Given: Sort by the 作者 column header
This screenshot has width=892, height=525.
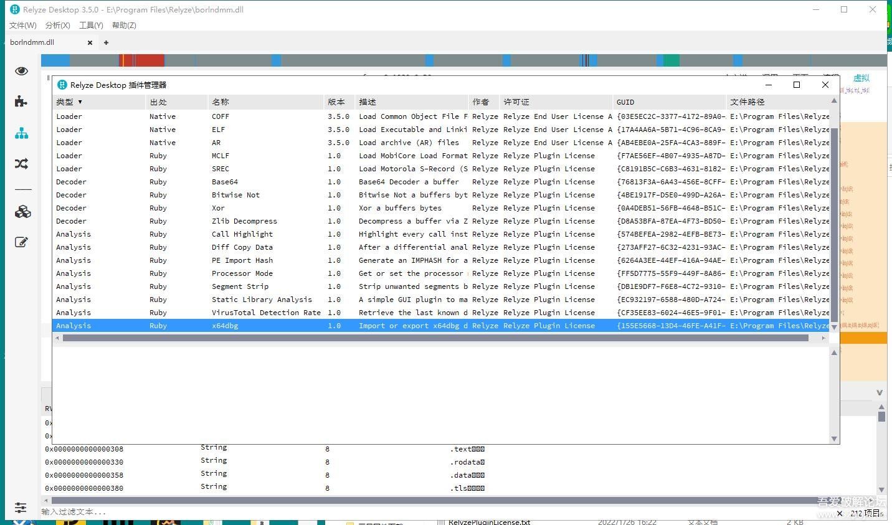Looking at the screenshot, I should point(484,102).
